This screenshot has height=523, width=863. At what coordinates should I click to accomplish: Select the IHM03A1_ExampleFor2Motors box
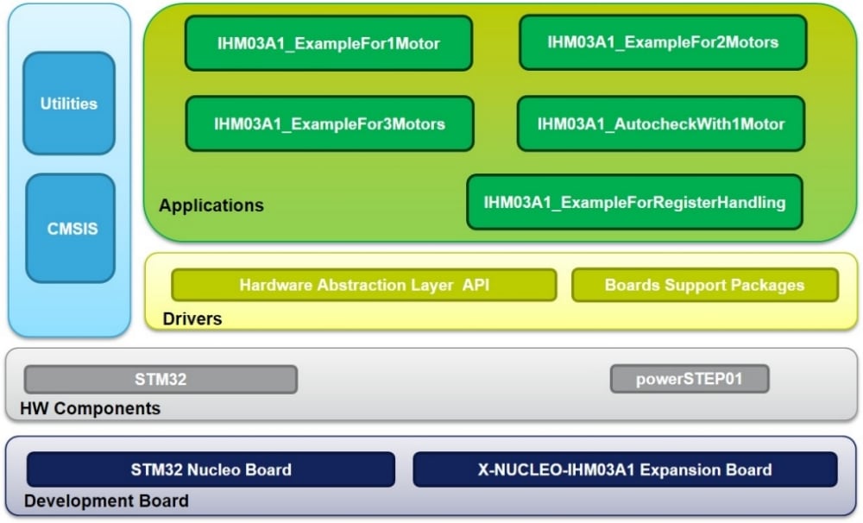[662, 42]
